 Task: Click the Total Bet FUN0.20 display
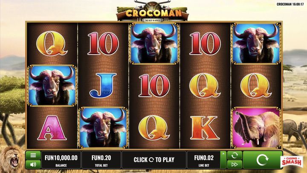(101, 160)
